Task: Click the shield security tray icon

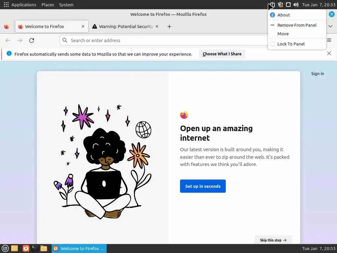Action: [280, 5]
